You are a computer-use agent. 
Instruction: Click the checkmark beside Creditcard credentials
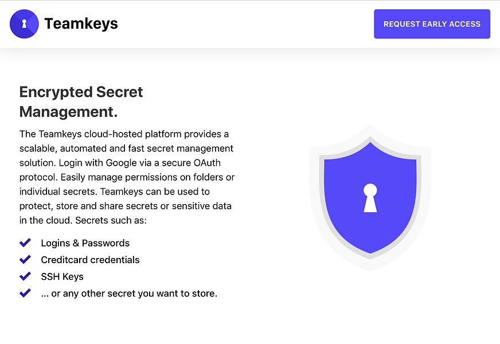[25, 260]
